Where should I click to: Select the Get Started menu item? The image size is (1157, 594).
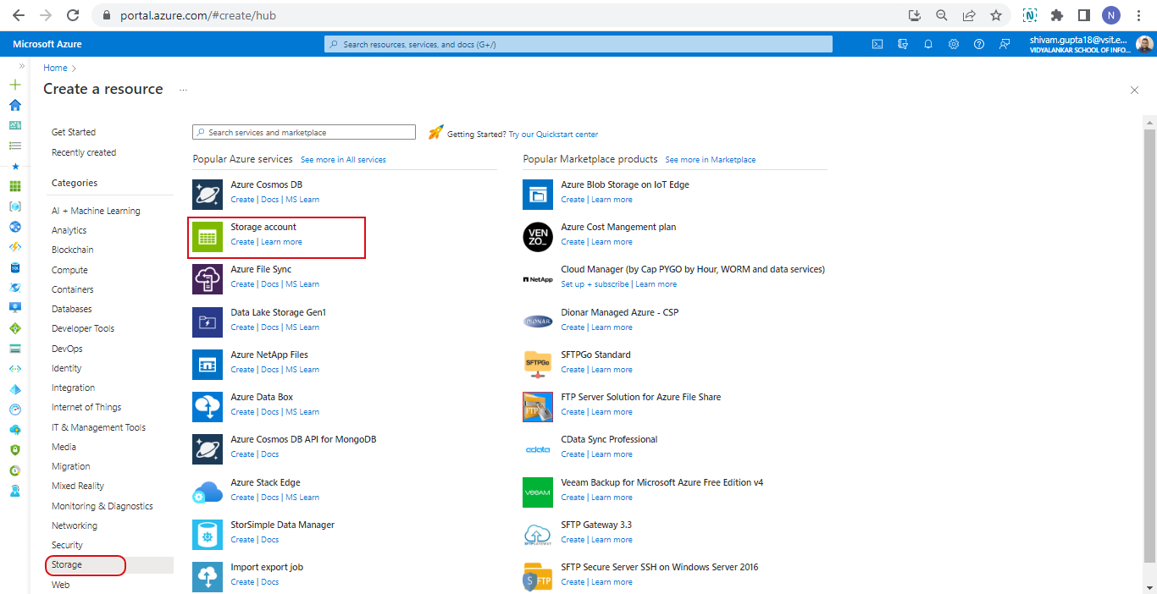click(74, 132)
